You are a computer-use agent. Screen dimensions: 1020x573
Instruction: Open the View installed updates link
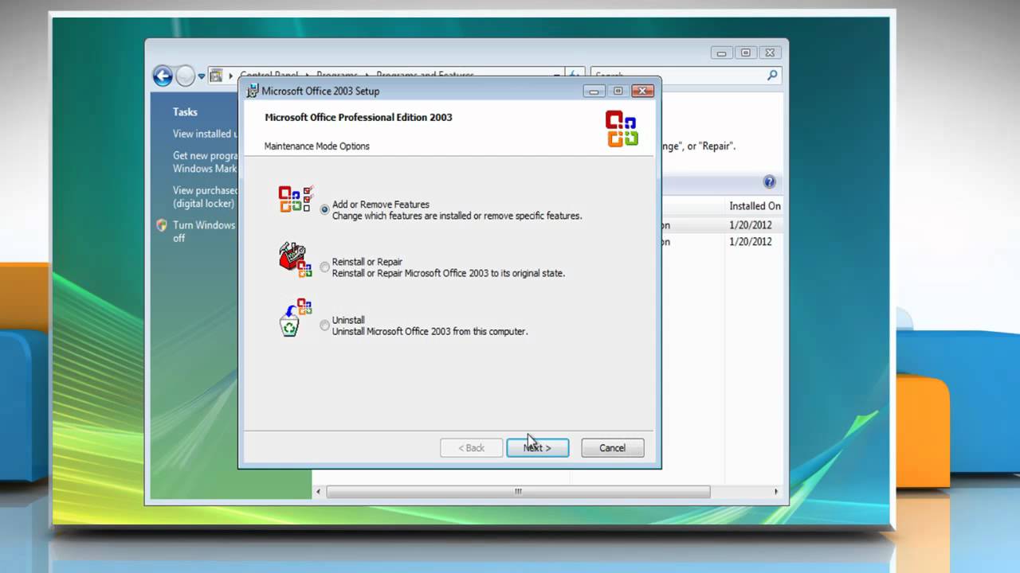[x=204, y=134]
